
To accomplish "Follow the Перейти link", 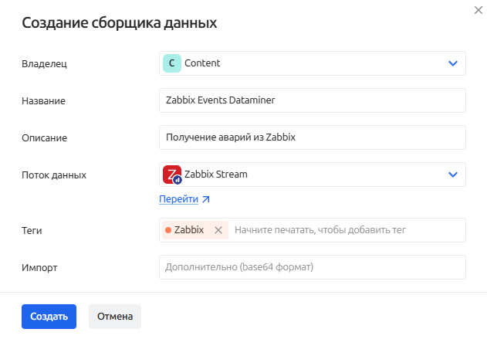I will click(x=178, y=199).
